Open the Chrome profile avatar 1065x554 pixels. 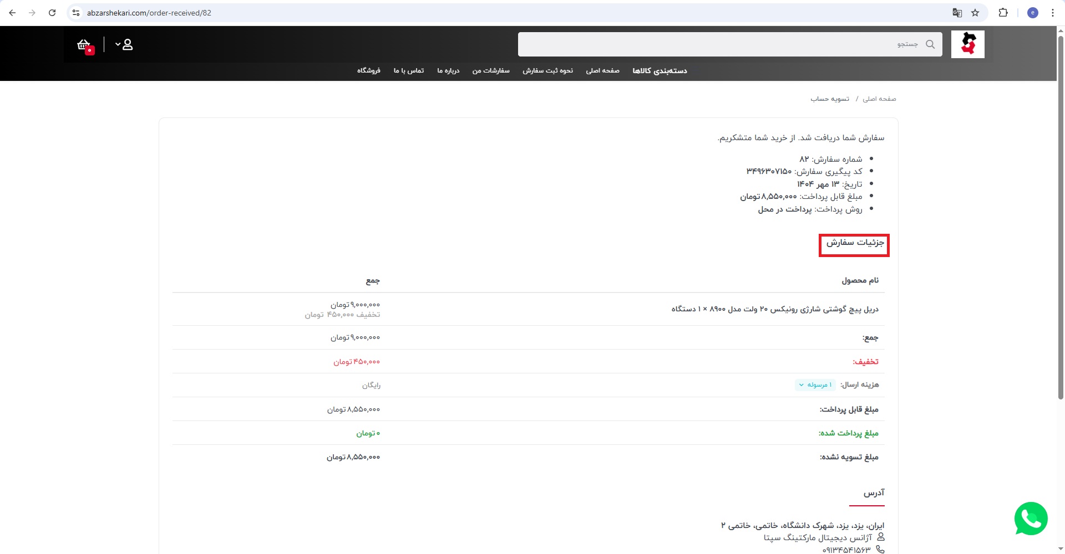1032,13
